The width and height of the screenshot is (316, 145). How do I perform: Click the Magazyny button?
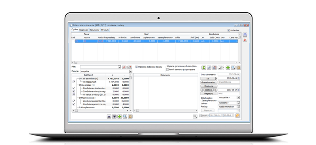click(209, 94)
